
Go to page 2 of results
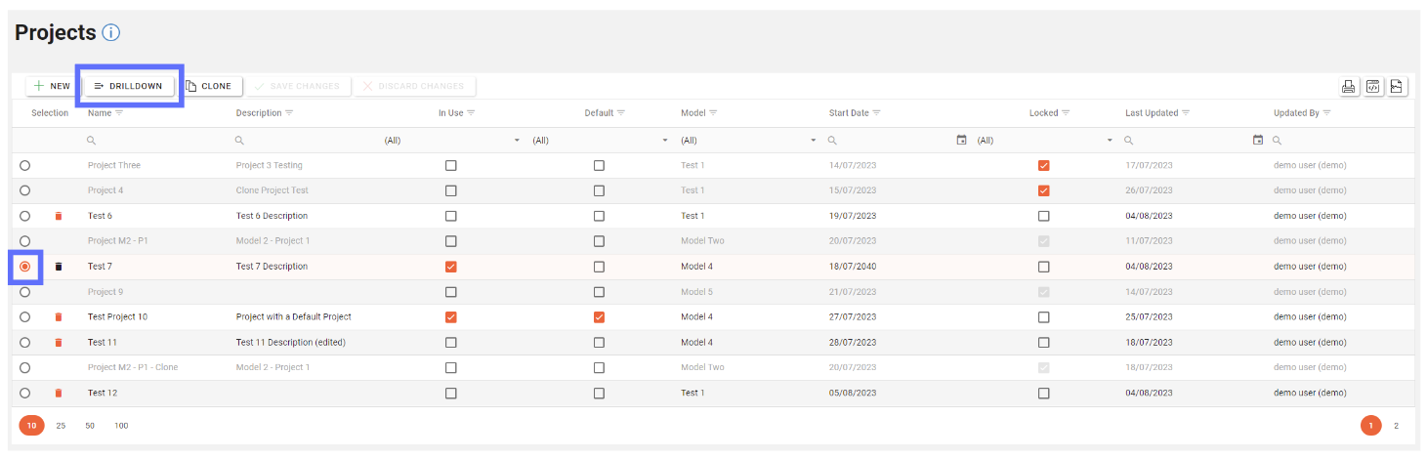point(1396,426)
